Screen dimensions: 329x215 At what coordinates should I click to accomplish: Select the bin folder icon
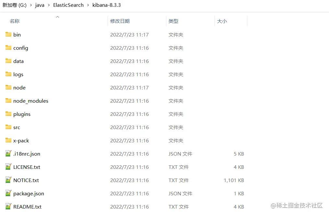tap(8, 35)
